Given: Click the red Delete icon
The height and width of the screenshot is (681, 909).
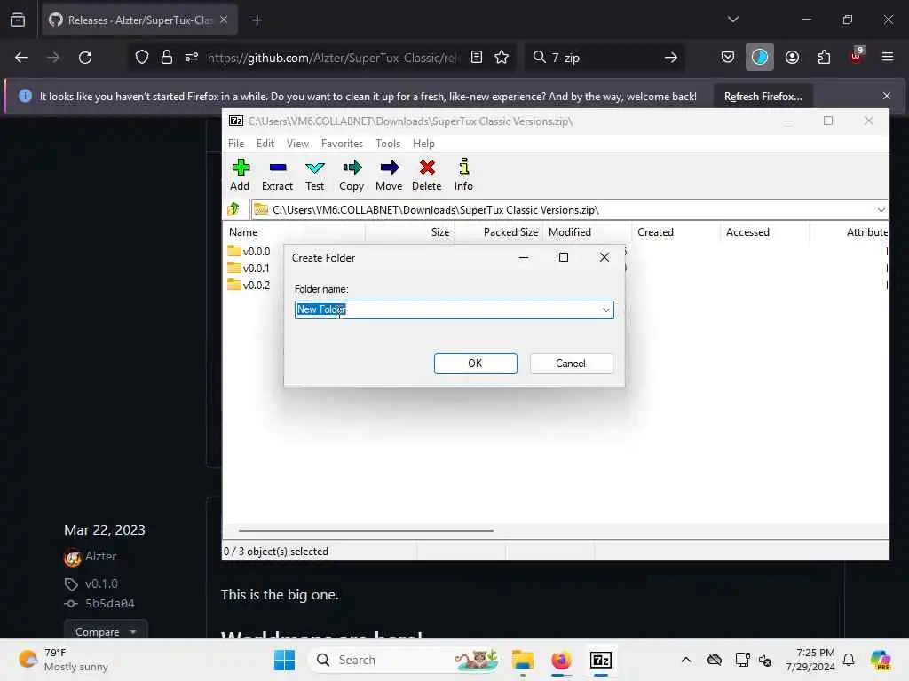Looking at the screenshot, I should pos(427,175).
